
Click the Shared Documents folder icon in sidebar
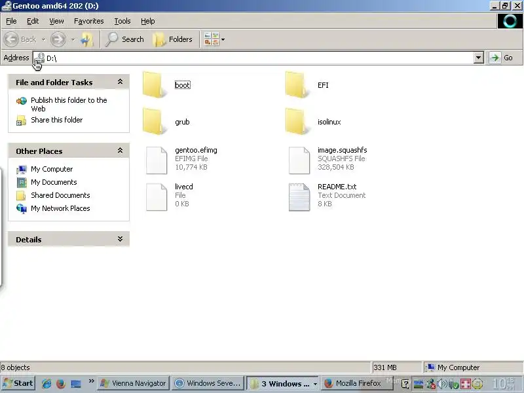21,195
